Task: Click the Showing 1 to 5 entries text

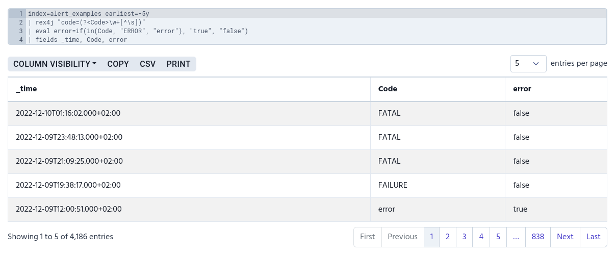Action: (x=61, y=237)
